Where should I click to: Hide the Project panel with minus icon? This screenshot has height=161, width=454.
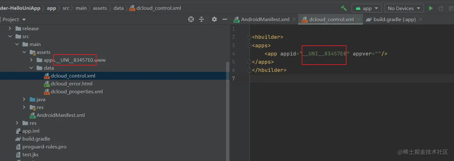tap(225, 19)
